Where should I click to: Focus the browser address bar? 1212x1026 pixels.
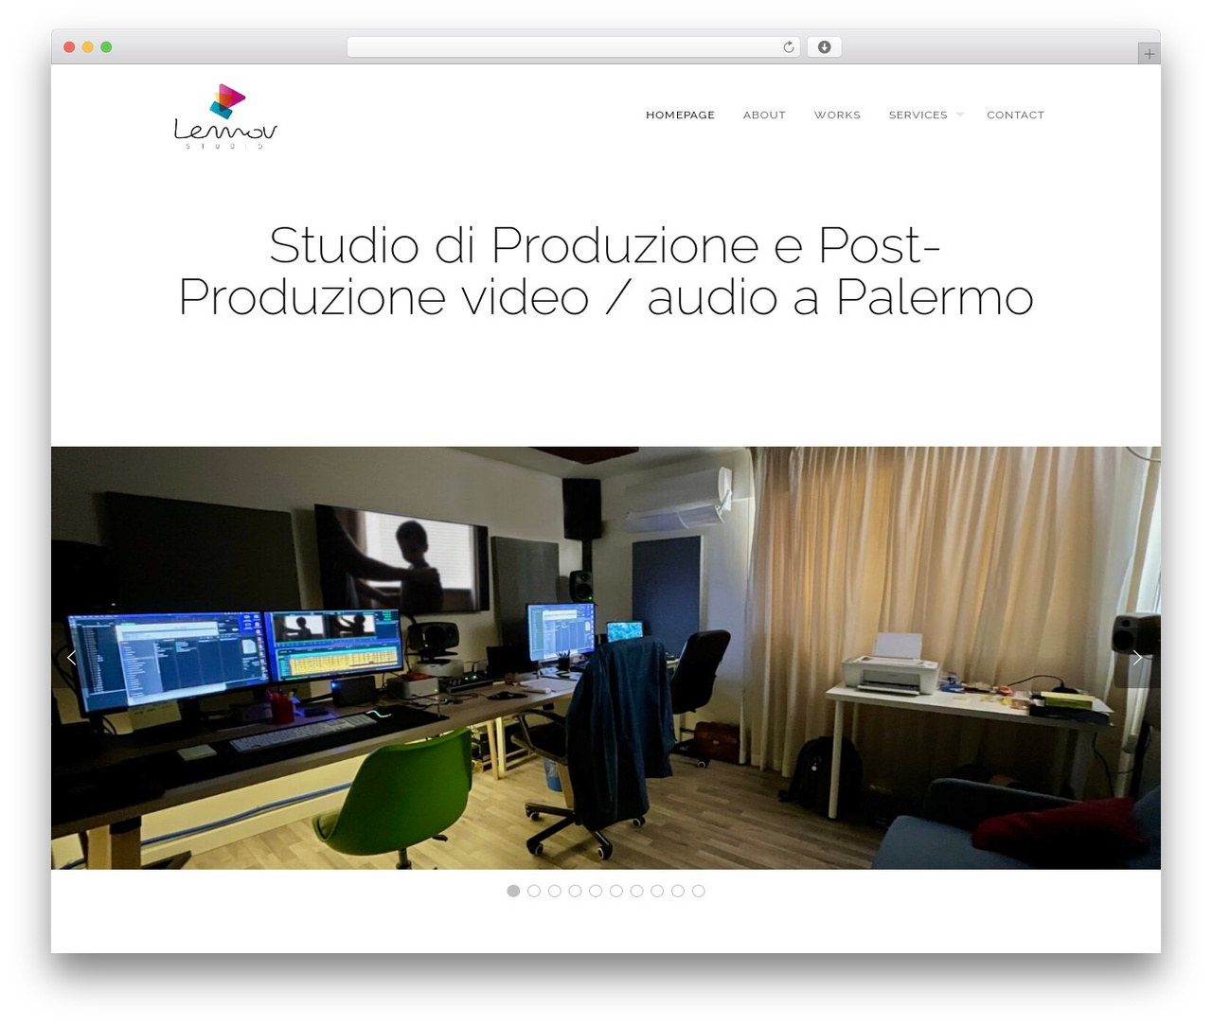pos(574,47)
